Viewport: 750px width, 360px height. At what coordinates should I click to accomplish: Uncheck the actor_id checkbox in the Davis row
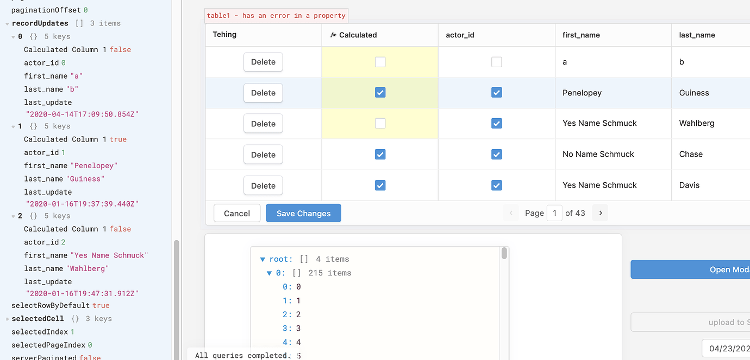(x=496, y=185)
